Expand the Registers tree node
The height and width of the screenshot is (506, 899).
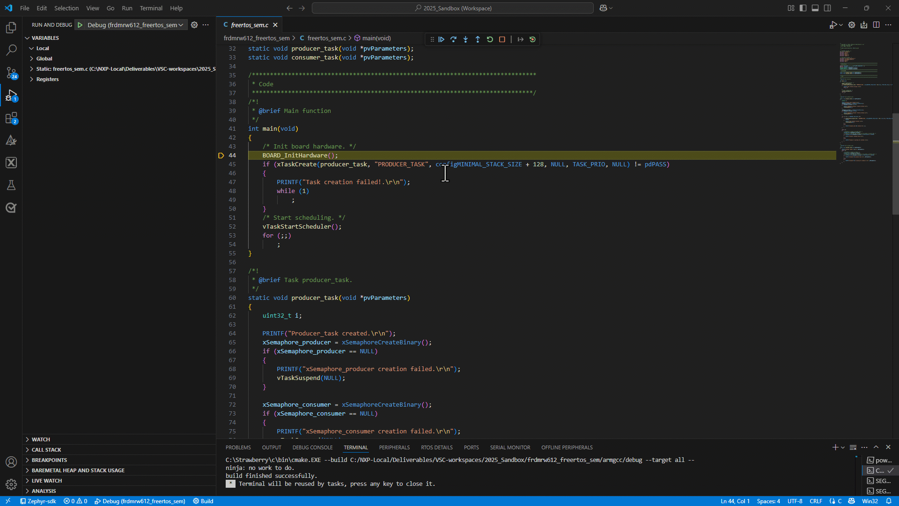coord(47,79)
